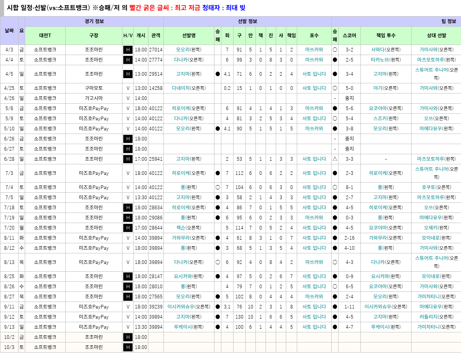Click the 상대 선발 column header
This screenshot has width=461, height=353.
tap(436, 36)
